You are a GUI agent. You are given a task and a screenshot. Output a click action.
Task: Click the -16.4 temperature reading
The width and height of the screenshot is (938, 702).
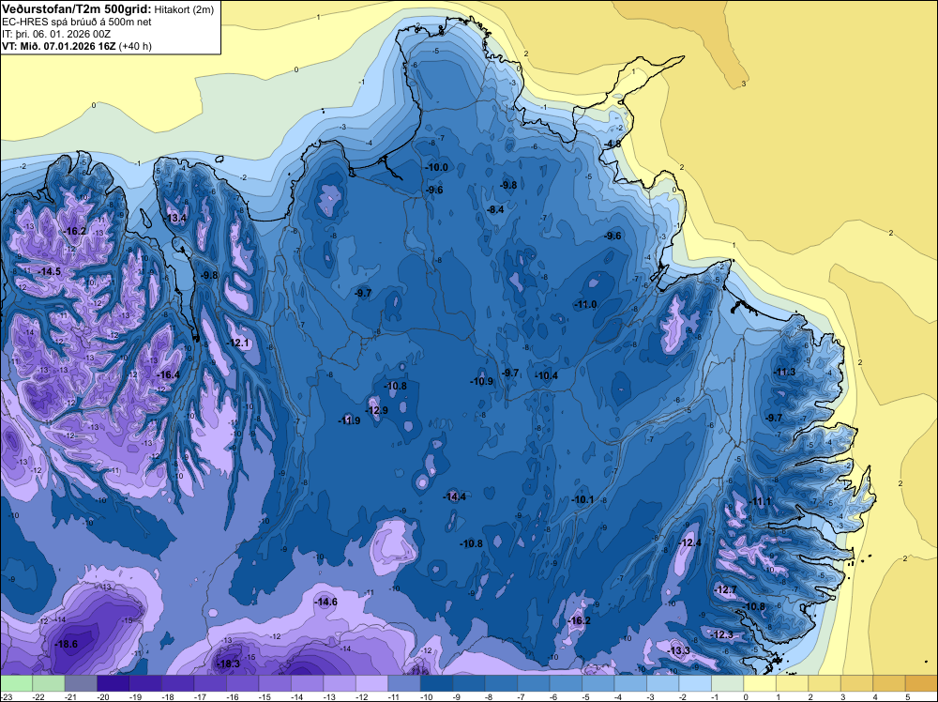168,374
